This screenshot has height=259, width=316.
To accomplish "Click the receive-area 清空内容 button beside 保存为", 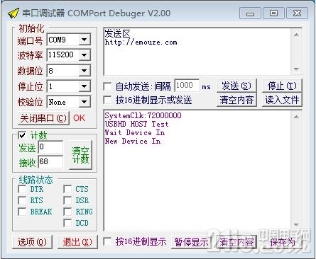I will tap(236, 242).
